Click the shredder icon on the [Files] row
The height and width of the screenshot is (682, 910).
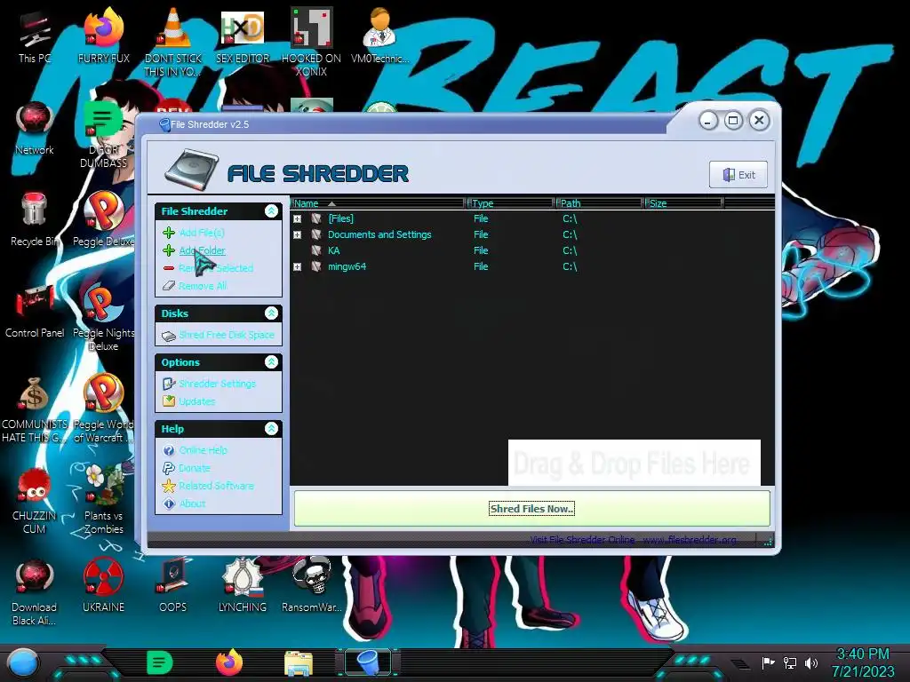pos(315,218)
